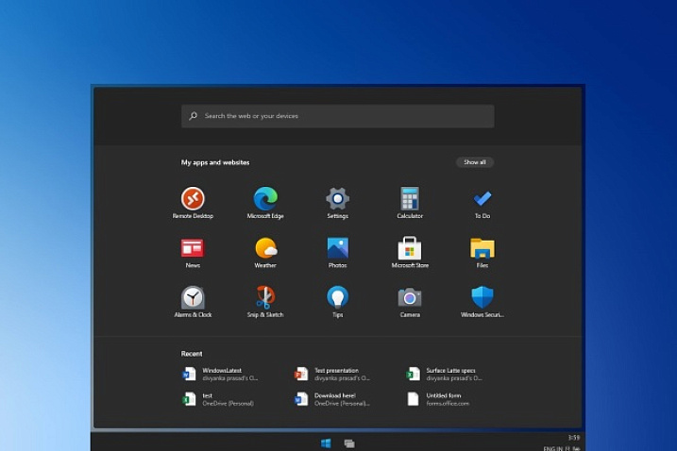
Task: Open the Tips app
Action: 337,302
